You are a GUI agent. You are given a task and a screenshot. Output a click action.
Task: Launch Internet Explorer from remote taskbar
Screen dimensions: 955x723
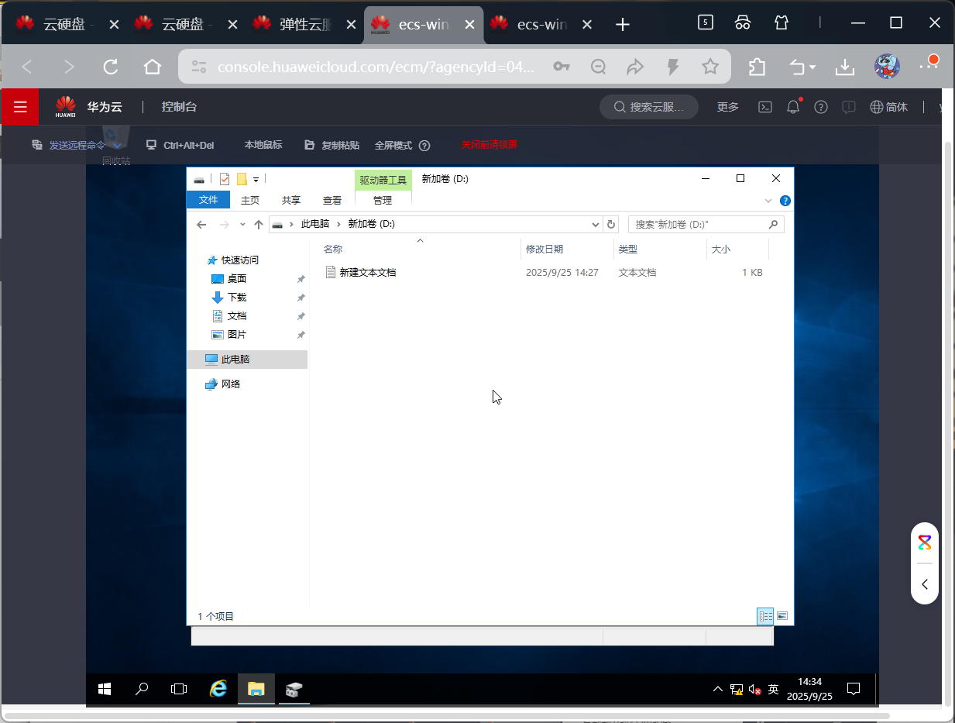[219, 688]
